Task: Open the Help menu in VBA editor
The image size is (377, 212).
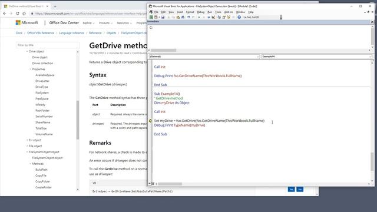Action: point(251,12)
